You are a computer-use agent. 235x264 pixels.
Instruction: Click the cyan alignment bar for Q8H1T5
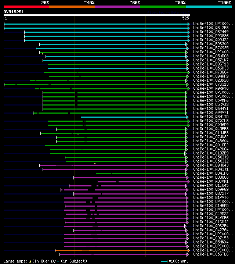[135, 117]
